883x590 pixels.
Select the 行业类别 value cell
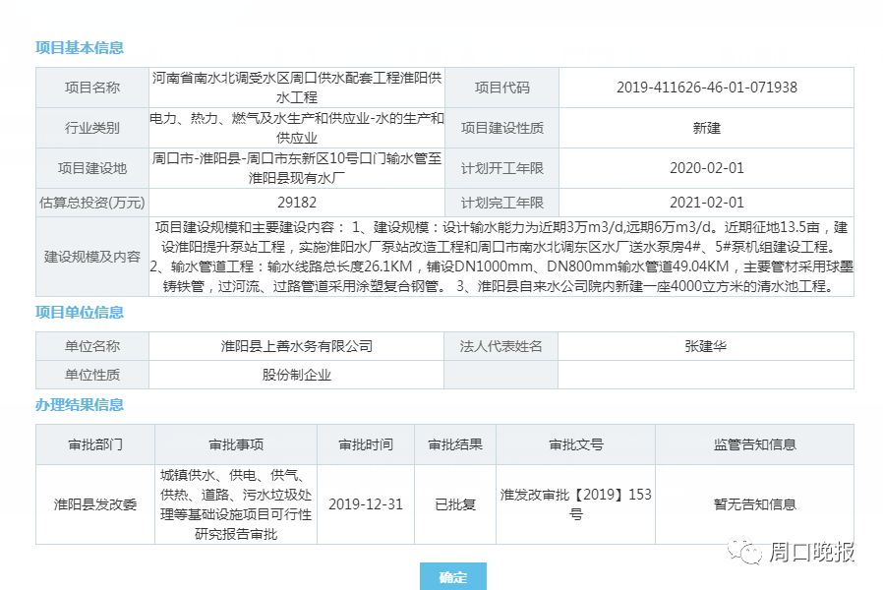297,128
